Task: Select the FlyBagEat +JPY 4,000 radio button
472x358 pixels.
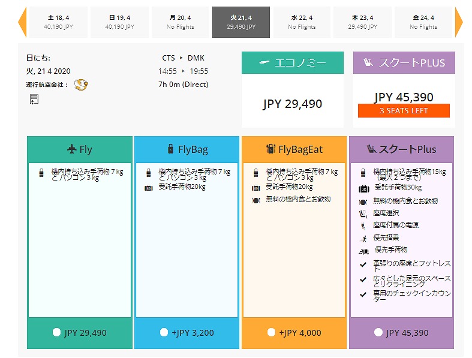Action: pyautogui.click(x=271, y=332)
